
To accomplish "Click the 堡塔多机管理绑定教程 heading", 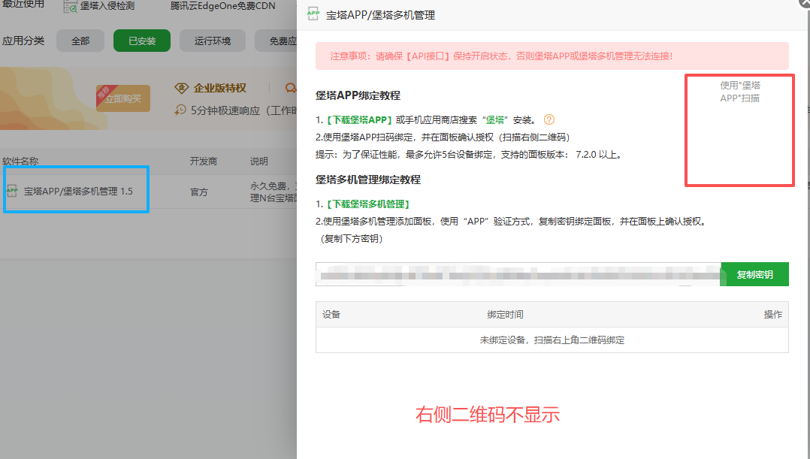I will 368,180.
